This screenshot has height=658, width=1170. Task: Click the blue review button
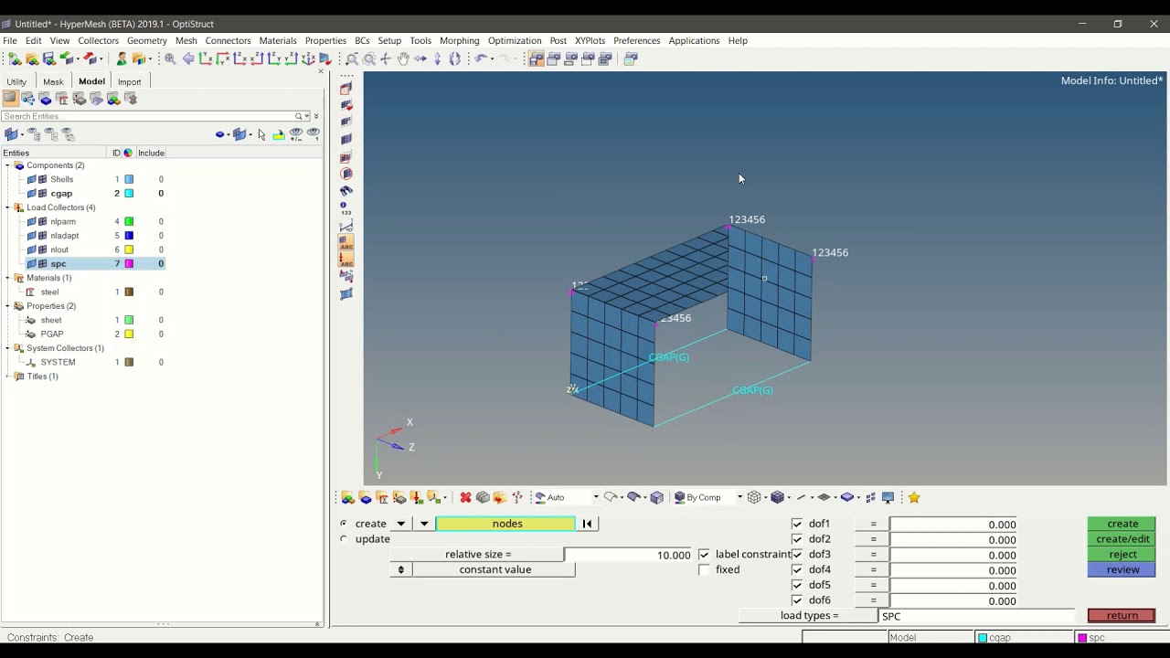[1122, 569]
